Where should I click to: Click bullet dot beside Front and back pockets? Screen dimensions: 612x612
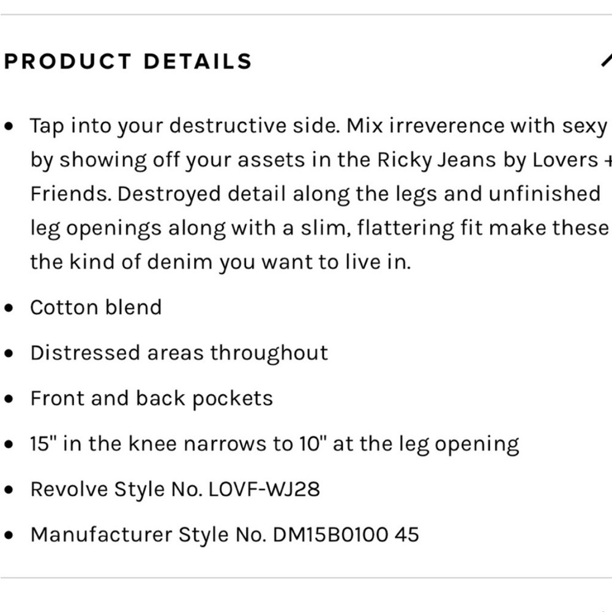9,399
